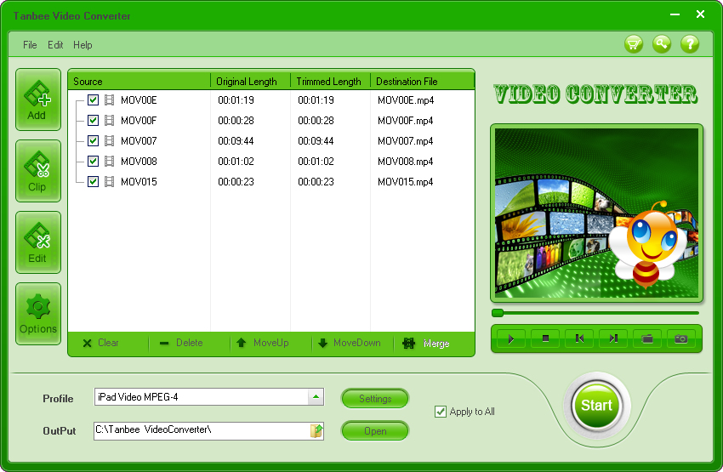723x472 pixels.
Task: Open the Edit video tool
Action: [37, 242]
